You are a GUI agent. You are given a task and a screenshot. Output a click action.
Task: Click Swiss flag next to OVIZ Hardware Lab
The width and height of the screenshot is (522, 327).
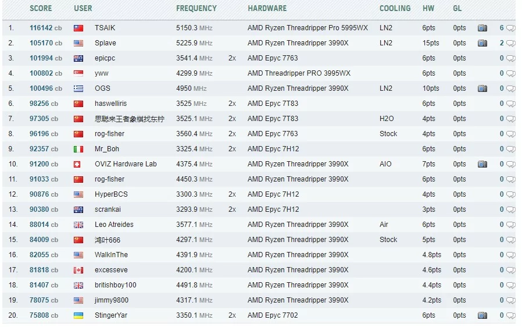point(77,164)
